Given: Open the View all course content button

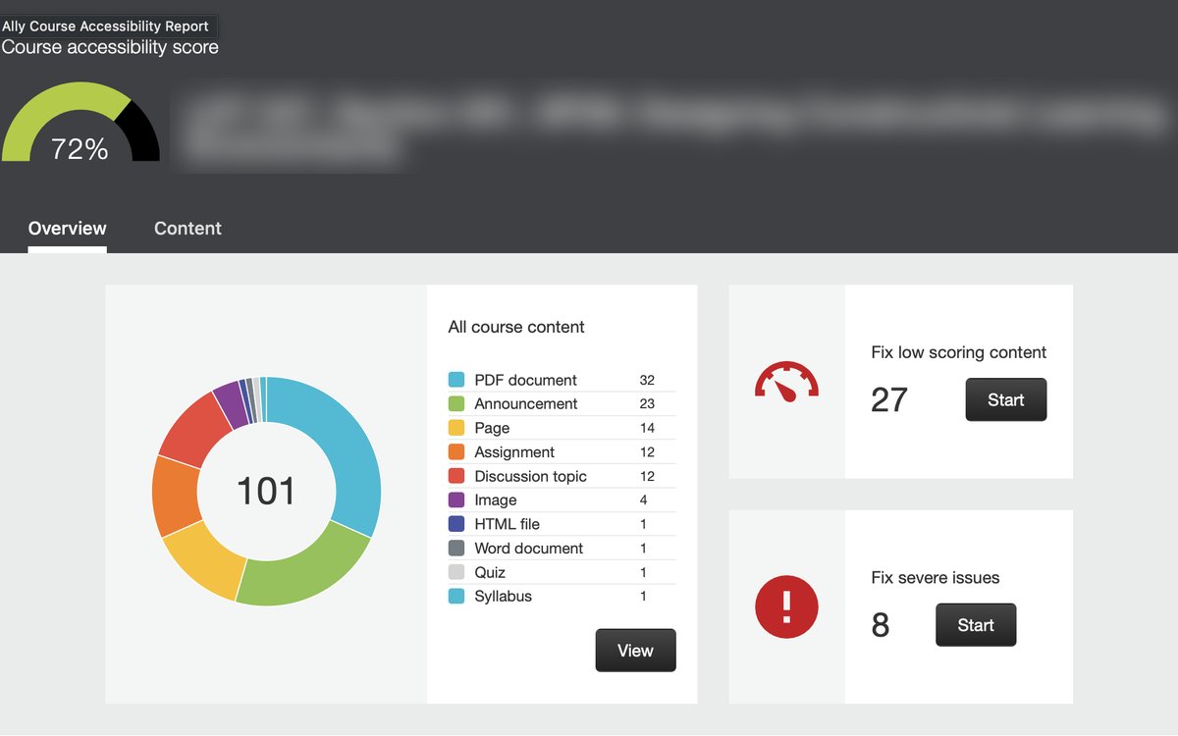Looking at the screenshot, I should click(x=635, y=651).
